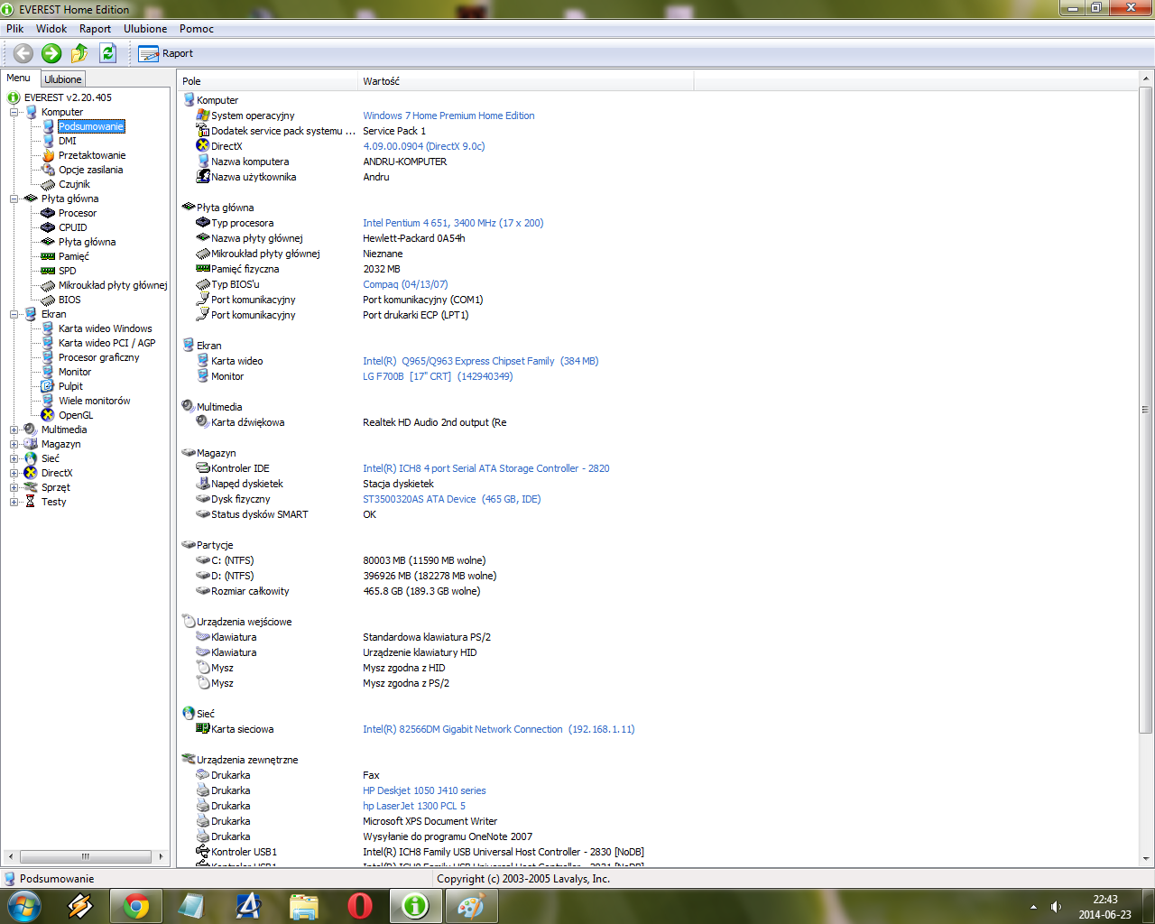Open the Widok menu
Screen dimensions: 1155x924
pos(51,29)
